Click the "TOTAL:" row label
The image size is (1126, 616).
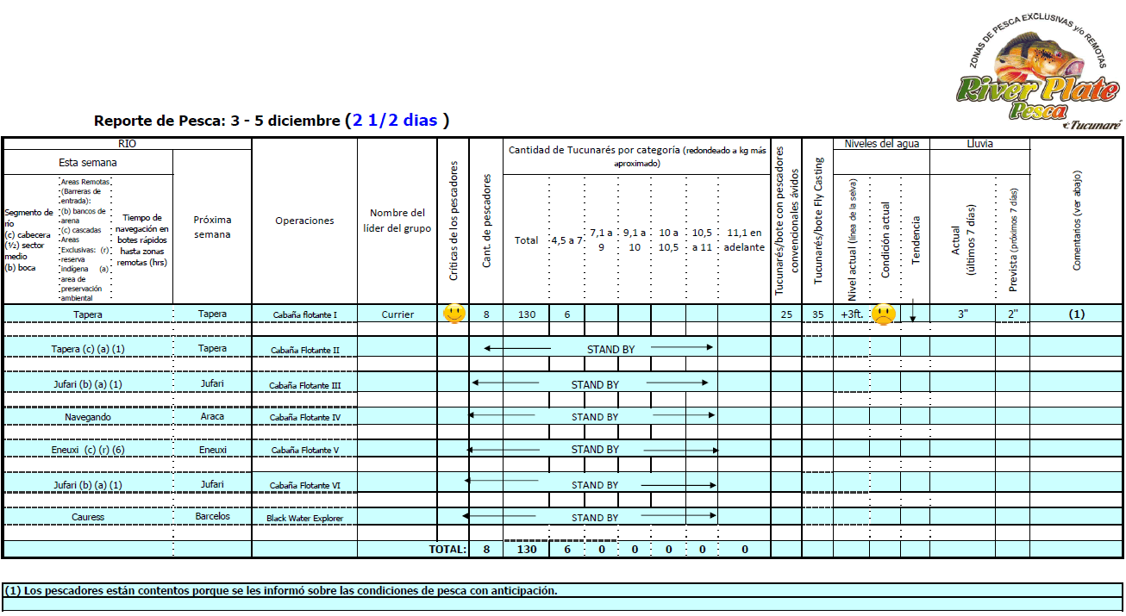point(447,549)
